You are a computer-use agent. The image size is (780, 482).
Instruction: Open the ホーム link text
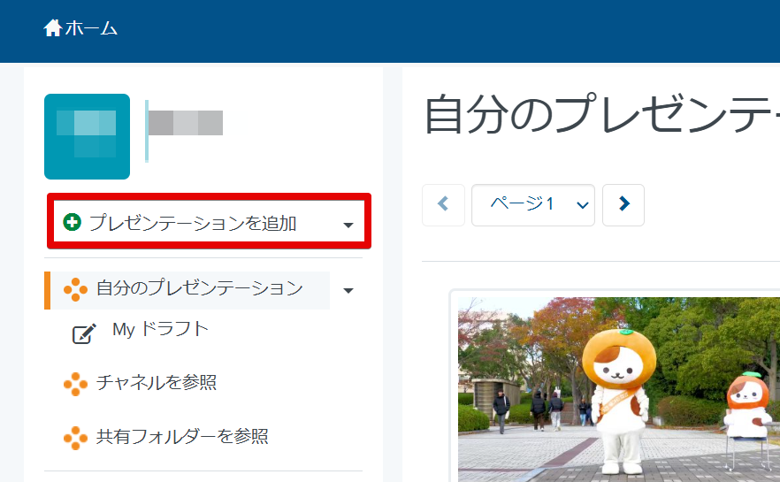(x=91, y=28)
